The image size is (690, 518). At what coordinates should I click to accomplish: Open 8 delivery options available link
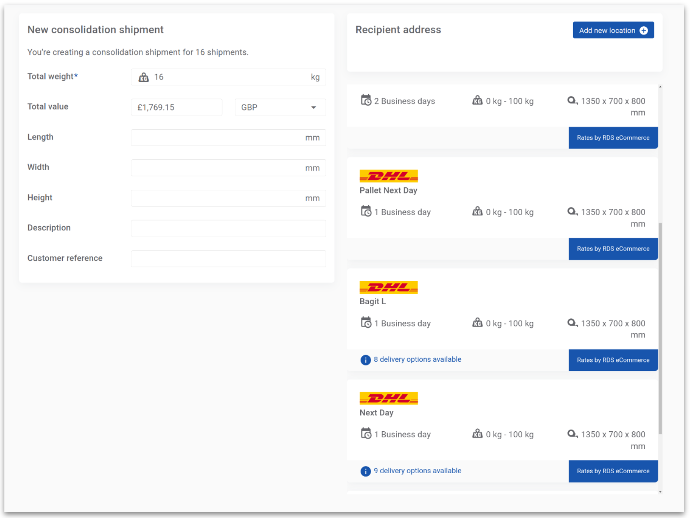tap(417, 360)
